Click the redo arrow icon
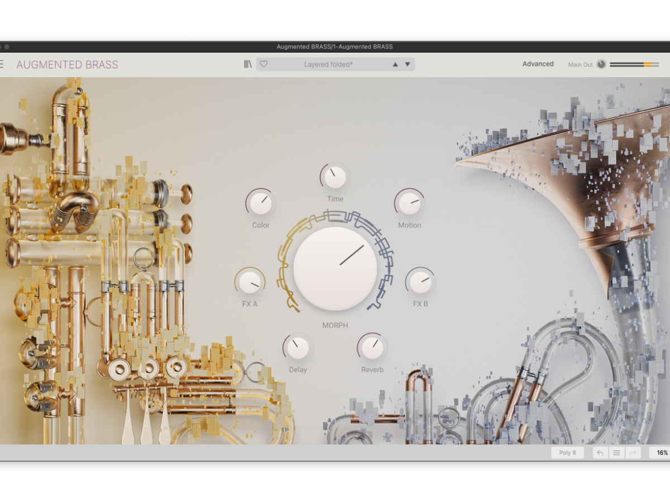 point(633,453)
